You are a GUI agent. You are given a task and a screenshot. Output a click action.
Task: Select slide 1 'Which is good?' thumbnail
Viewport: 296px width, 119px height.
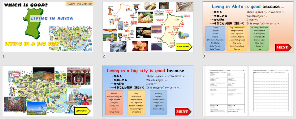click(x=48, y=27)
